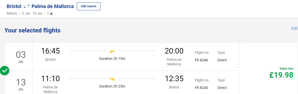Click flight number FR 8245
Viewport: 298px width, 94px height.
[x=201, y=88]
